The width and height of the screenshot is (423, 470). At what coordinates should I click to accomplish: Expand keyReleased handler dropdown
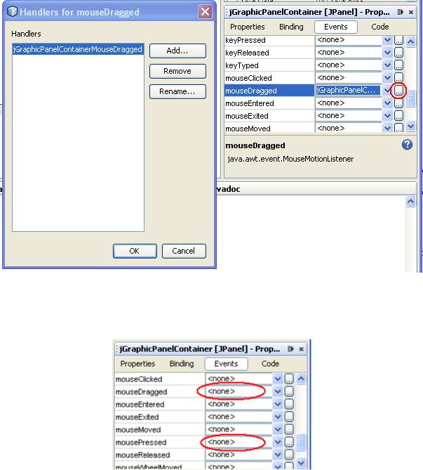click(387, 53)
